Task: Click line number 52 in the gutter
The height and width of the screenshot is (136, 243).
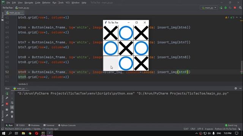Action: pos(7,72)
